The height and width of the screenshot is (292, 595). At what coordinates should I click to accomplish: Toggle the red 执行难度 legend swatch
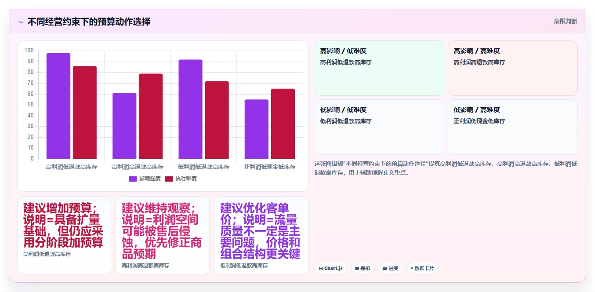click(169, 179)
